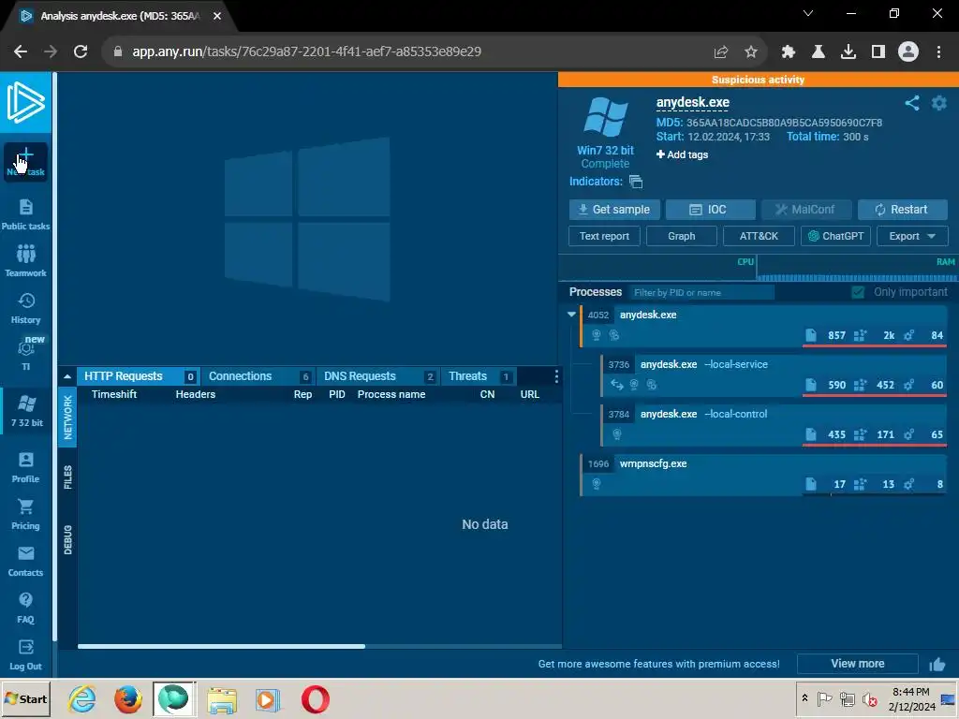
Task: Click the Indicators copy icon
Action: (x=636, y=182)
